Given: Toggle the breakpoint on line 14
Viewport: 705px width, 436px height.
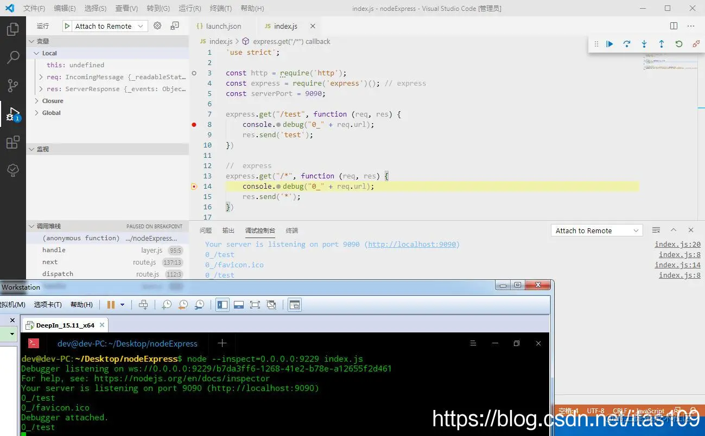Looking at the screenshot, I should coord(194,187).
